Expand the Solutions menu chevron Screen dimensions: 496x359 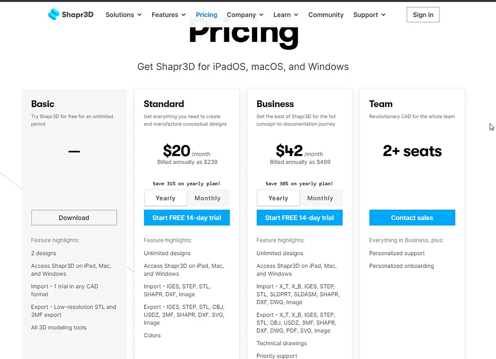coord(140,15)
